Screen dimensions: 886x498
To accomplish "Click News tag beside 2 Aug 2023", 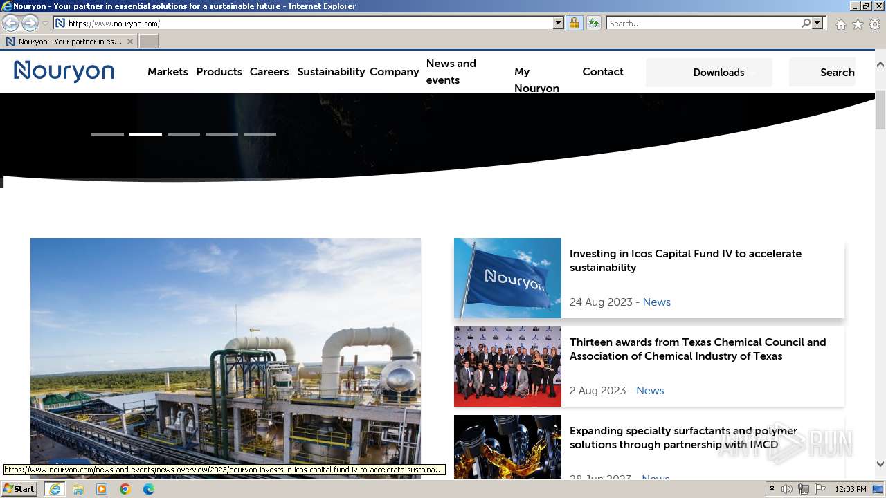I will point(650,391).
